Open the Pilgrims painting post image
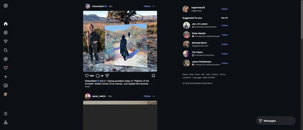303x130 pixels. [x=120, y=41]
